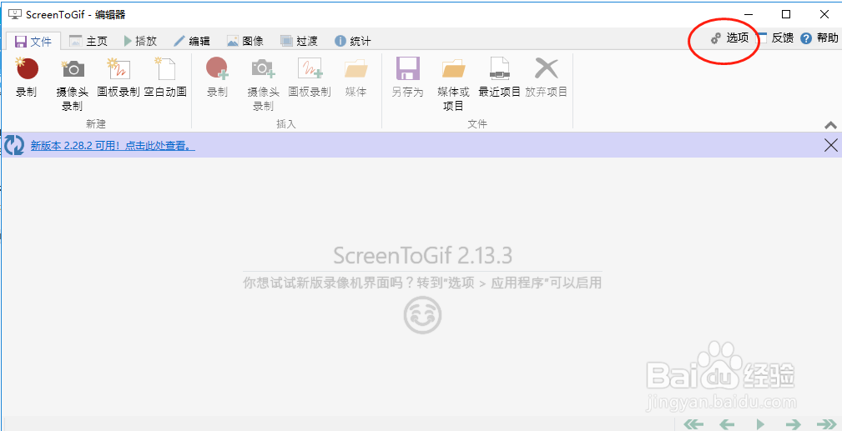Viewport: 842px width, 431px height.
Task: Open the 过渡 ribbon tab
Action: [x=299, y=41]
